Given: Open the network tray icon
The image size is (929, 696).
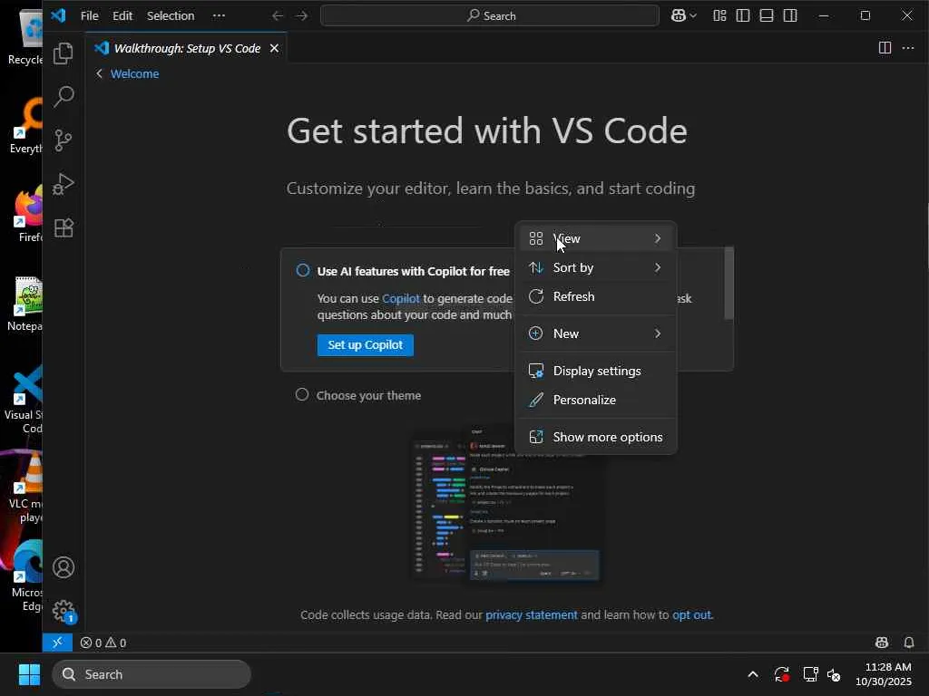Looking at the screenshot, I should (x=810, y=674).
